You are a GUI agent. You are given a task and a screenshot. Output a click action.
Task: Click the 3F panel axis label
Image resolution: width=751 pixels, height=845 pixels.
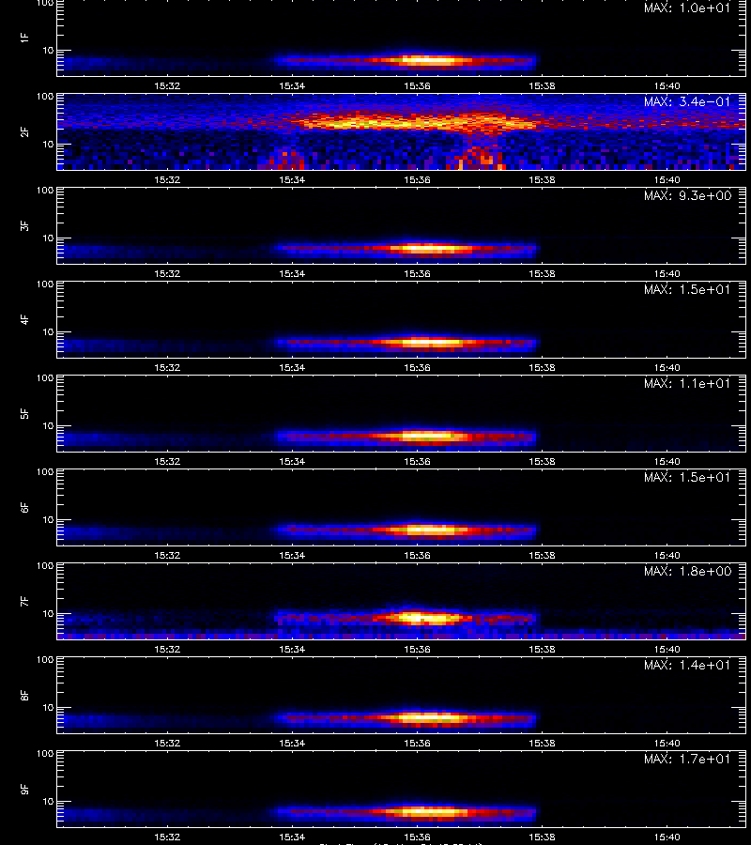[x=24, y=225]
